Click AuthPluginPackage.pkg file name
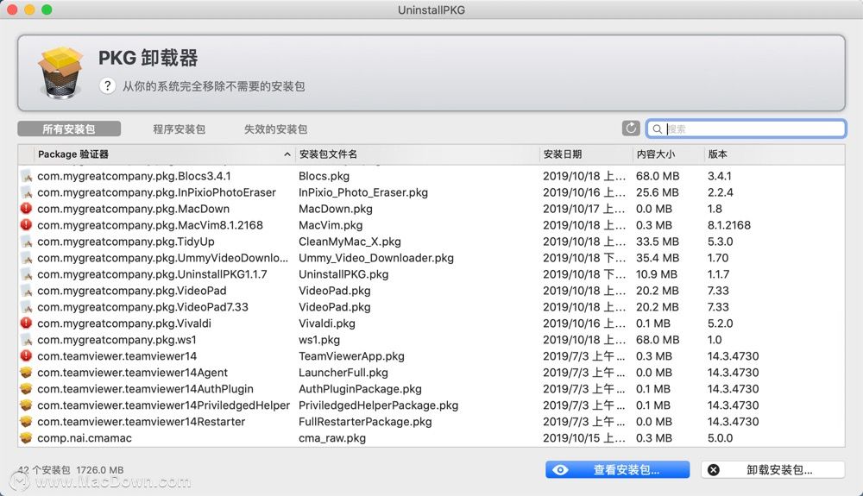The width and height of the screenshot is (863, 496). coord(360,389)
